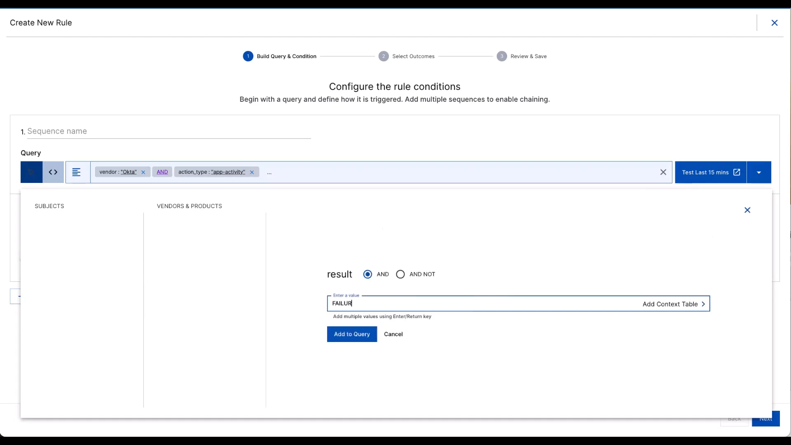Open the test time range dropdown arrow

[758, 172]
